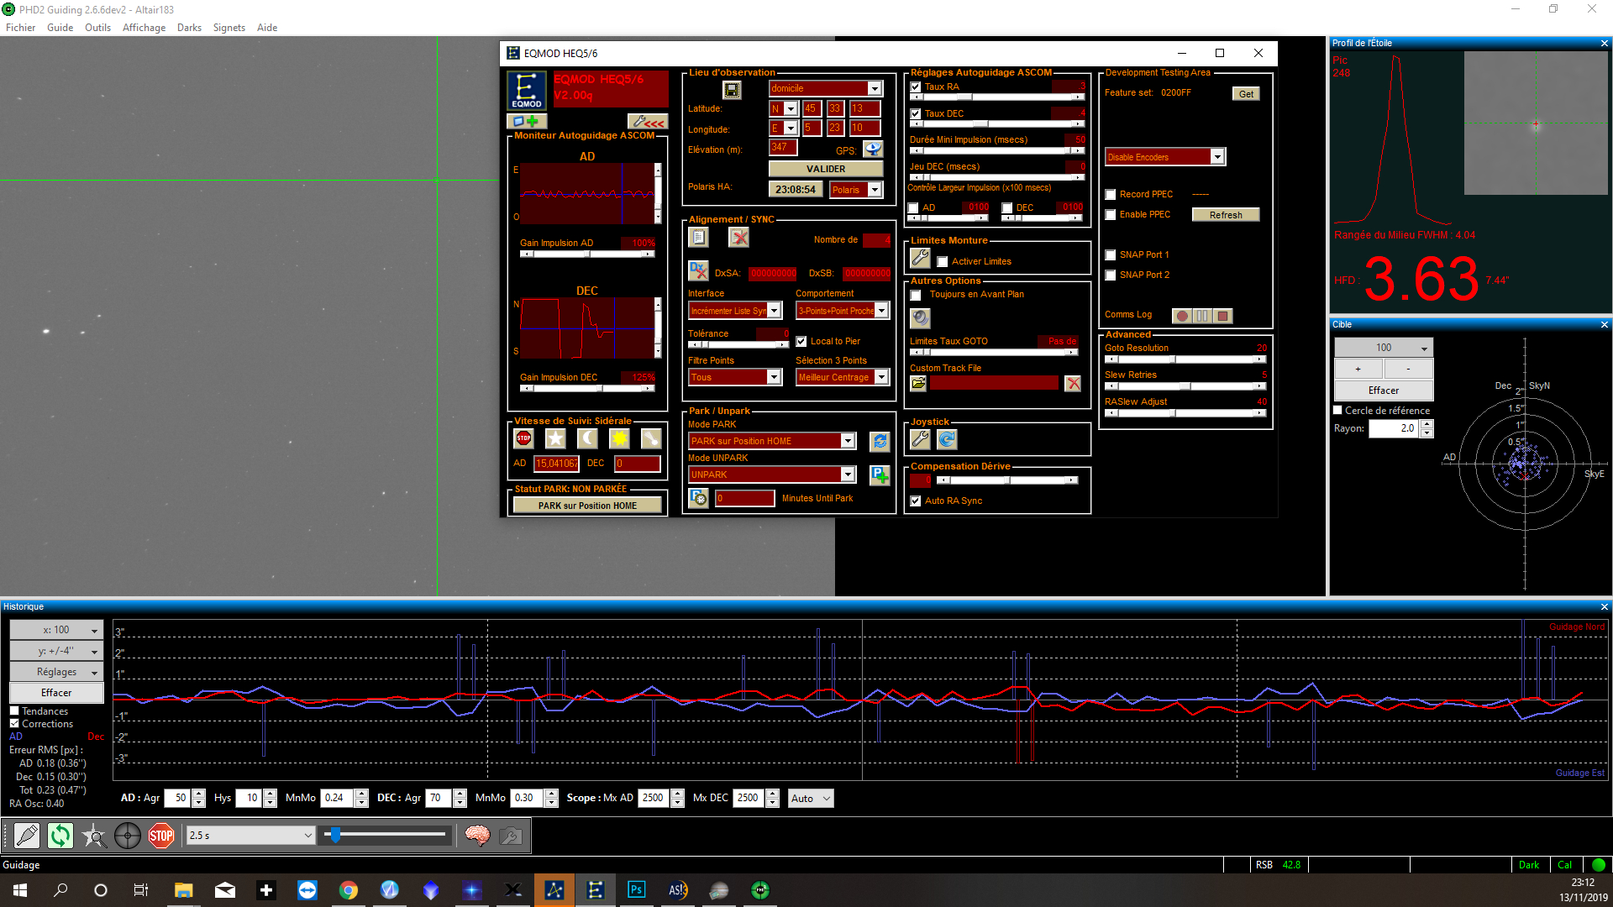Enable the Record PPEC checkbox
Screen dimensions: 1613x907
pos(1111,195)
